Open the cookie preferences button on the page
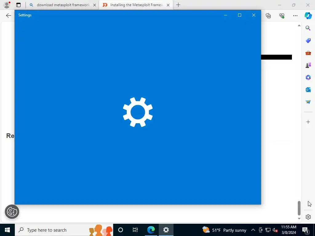 12,212
